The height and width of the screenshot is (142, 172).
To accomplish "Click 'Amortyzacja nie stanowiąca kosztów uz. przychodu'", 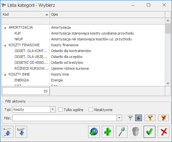I will pyautogui.click(x=91, y=39).
